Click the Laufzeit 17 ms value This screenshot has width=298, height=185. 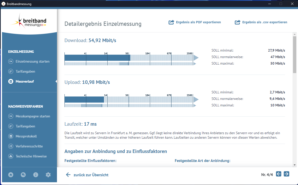click(x=90, y=124)
